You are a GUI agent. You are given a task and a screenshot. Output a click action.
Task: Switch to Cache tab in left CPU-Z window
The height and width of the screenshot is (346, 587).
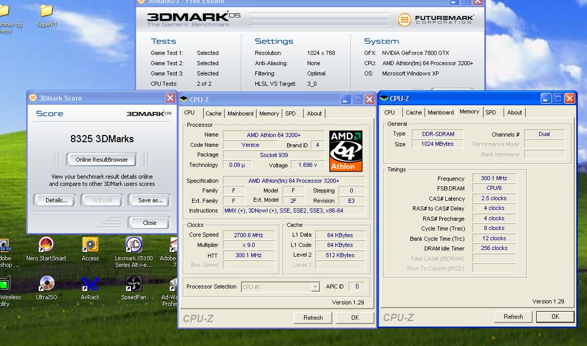tap(214, 113)
